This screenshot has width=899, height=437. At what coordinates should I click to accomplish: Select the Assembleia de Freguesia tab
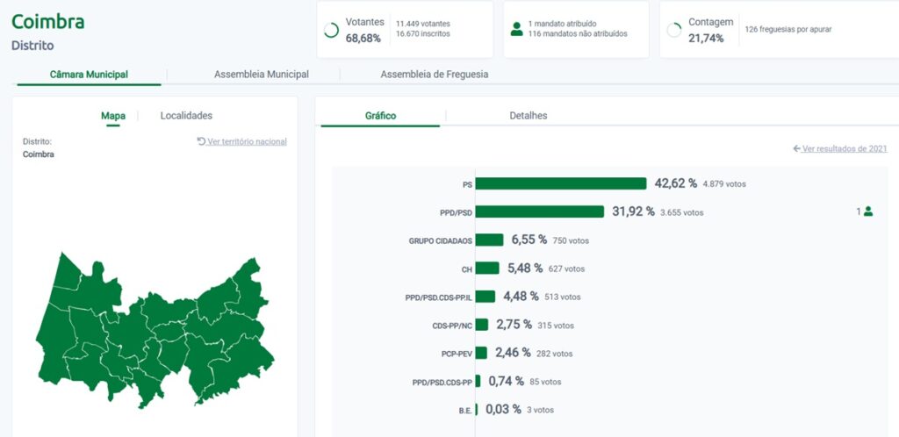pos(434,75)
